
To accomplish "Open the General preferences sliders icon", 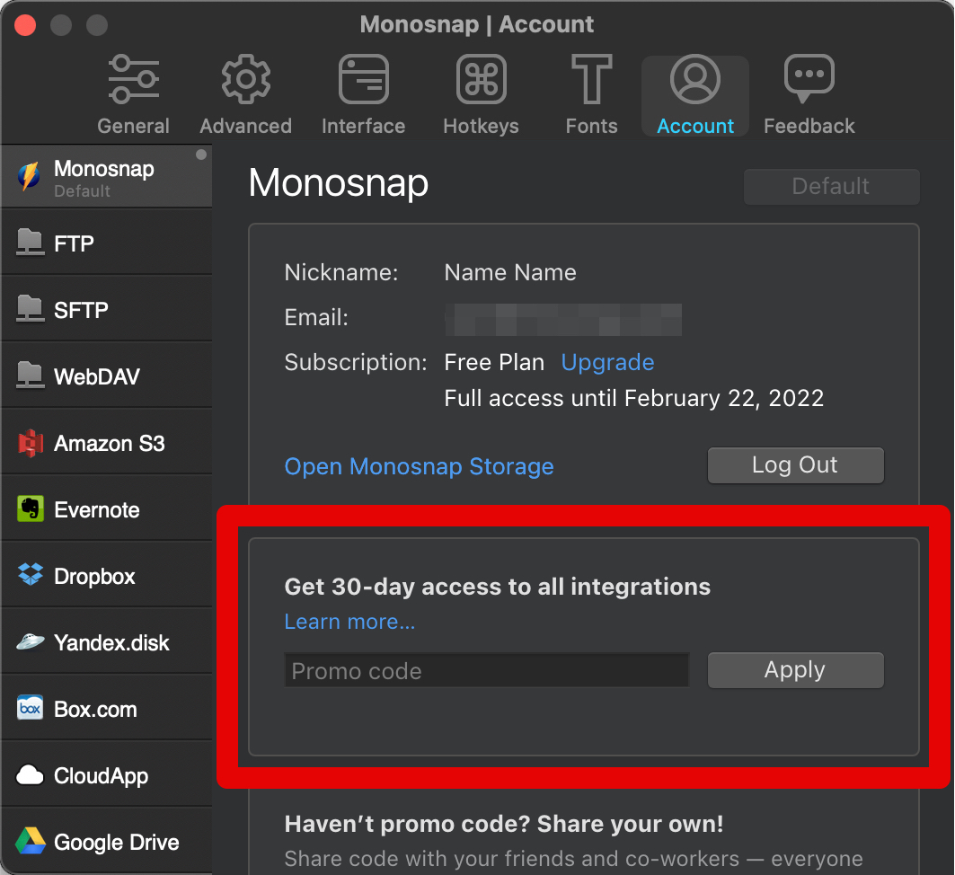I will tap(133, 79).
